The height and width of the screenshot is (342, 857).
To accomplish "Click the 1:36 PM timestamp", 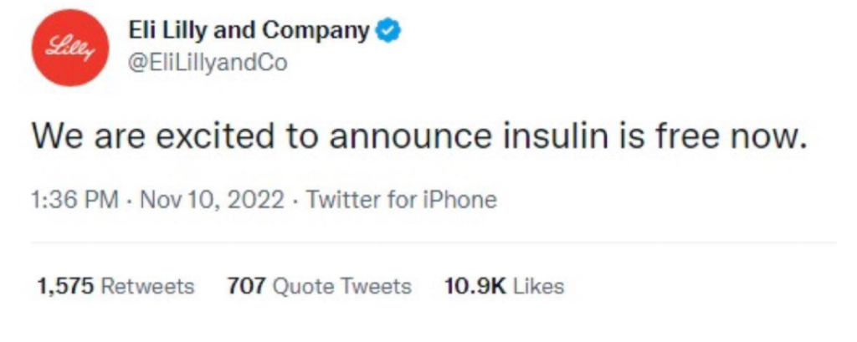I will click(x=74, y=199).
